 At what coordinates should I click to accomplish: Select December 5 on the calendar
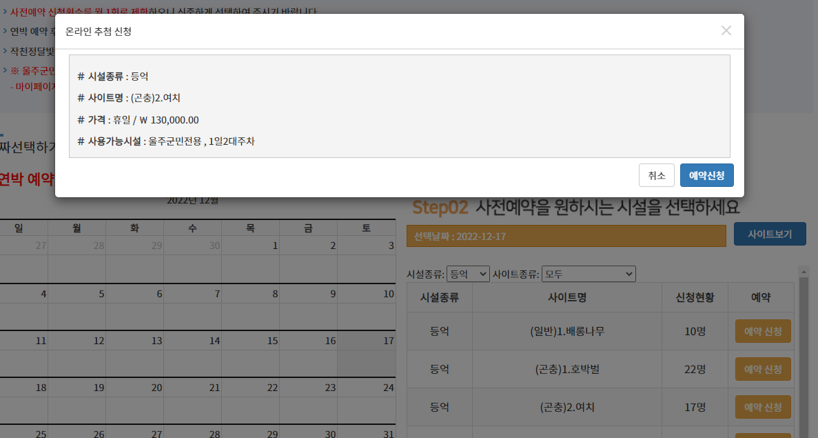[76, 306]
